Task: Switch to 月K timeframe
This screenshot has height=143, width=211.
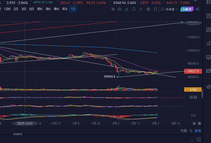Action: (48, 9)
